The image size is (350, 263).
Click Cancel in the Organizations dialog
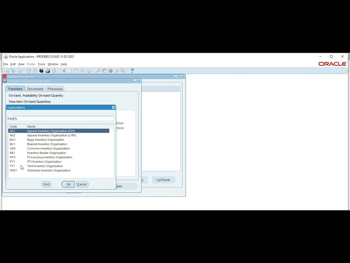[82, 184]
